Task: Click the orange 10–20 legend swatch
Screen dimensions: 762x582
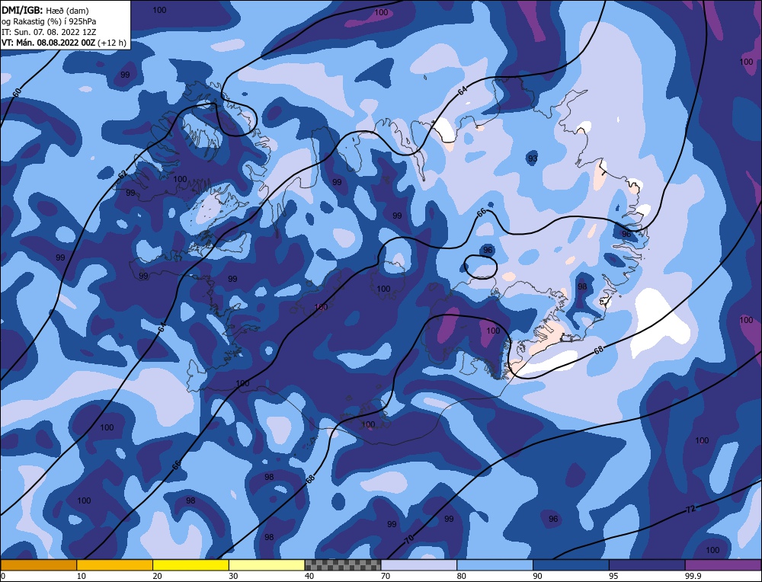Action: [115, 565]
